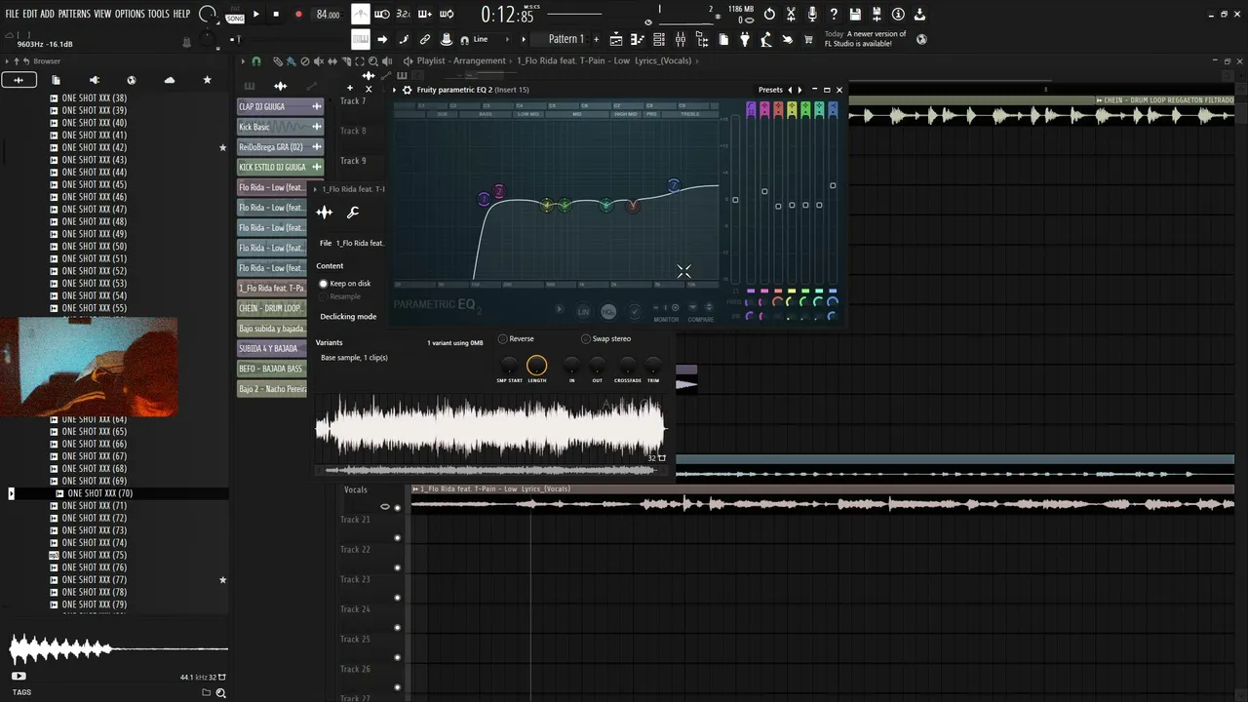Select the browser cloud tab icon
The height and width of the screenshot is (702, 1248).
[x=170, y=80]
